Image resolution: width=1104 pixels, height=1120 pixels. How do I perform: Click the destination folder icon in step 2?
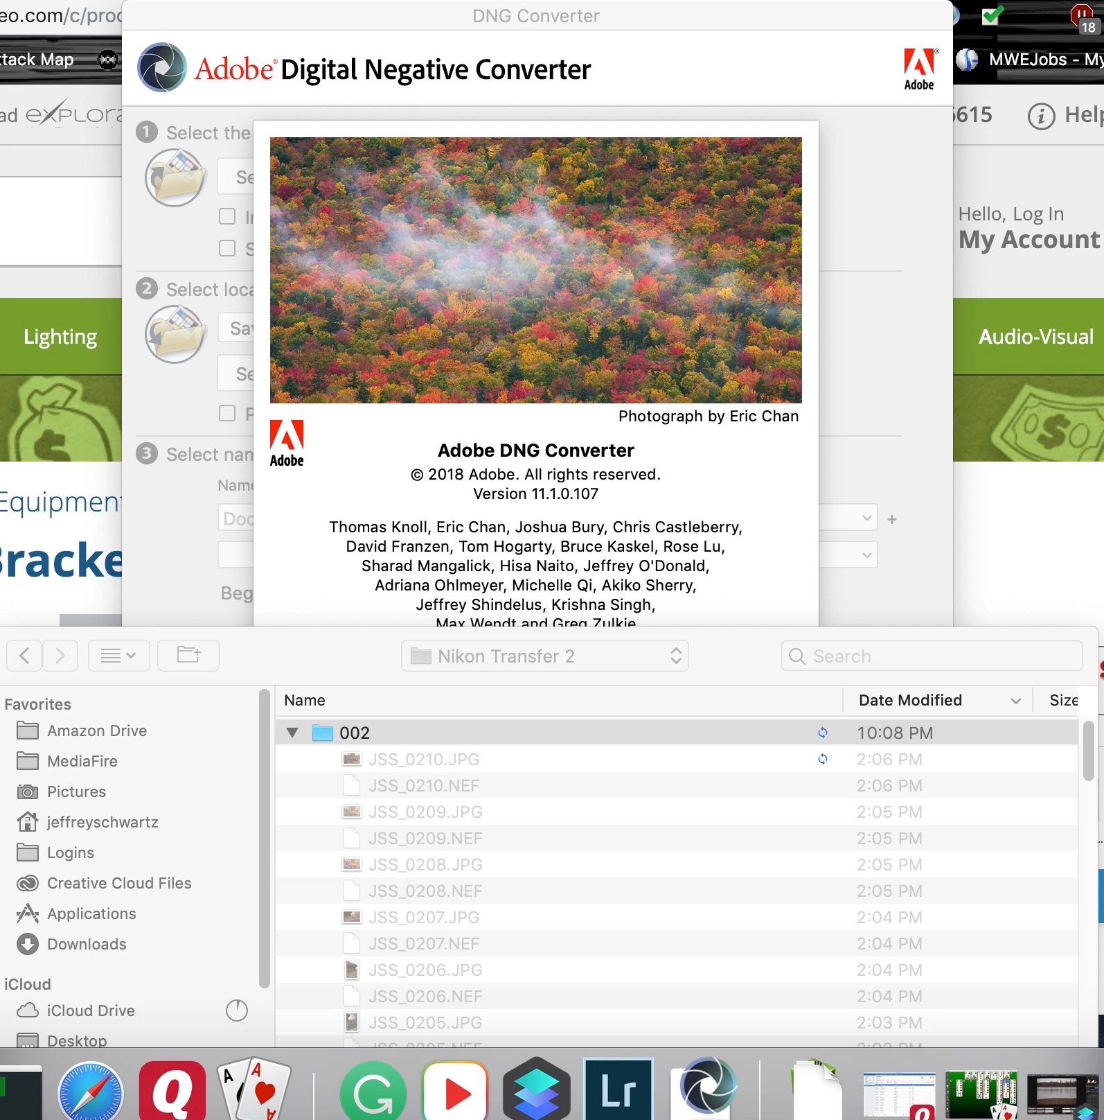tap(175, 335)
